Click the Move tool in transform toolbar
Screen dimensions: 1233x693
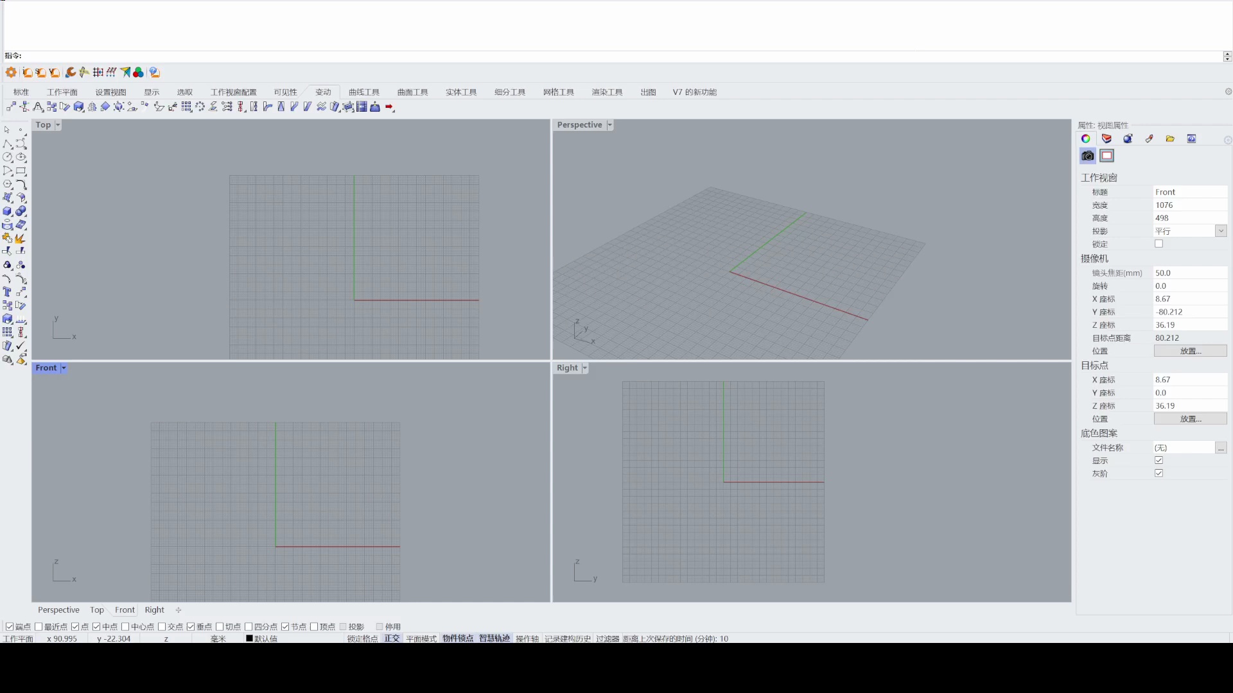11,107
